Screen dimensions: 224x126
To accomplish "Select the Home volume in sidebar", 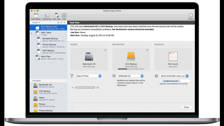I will click(x=48, y=98).
